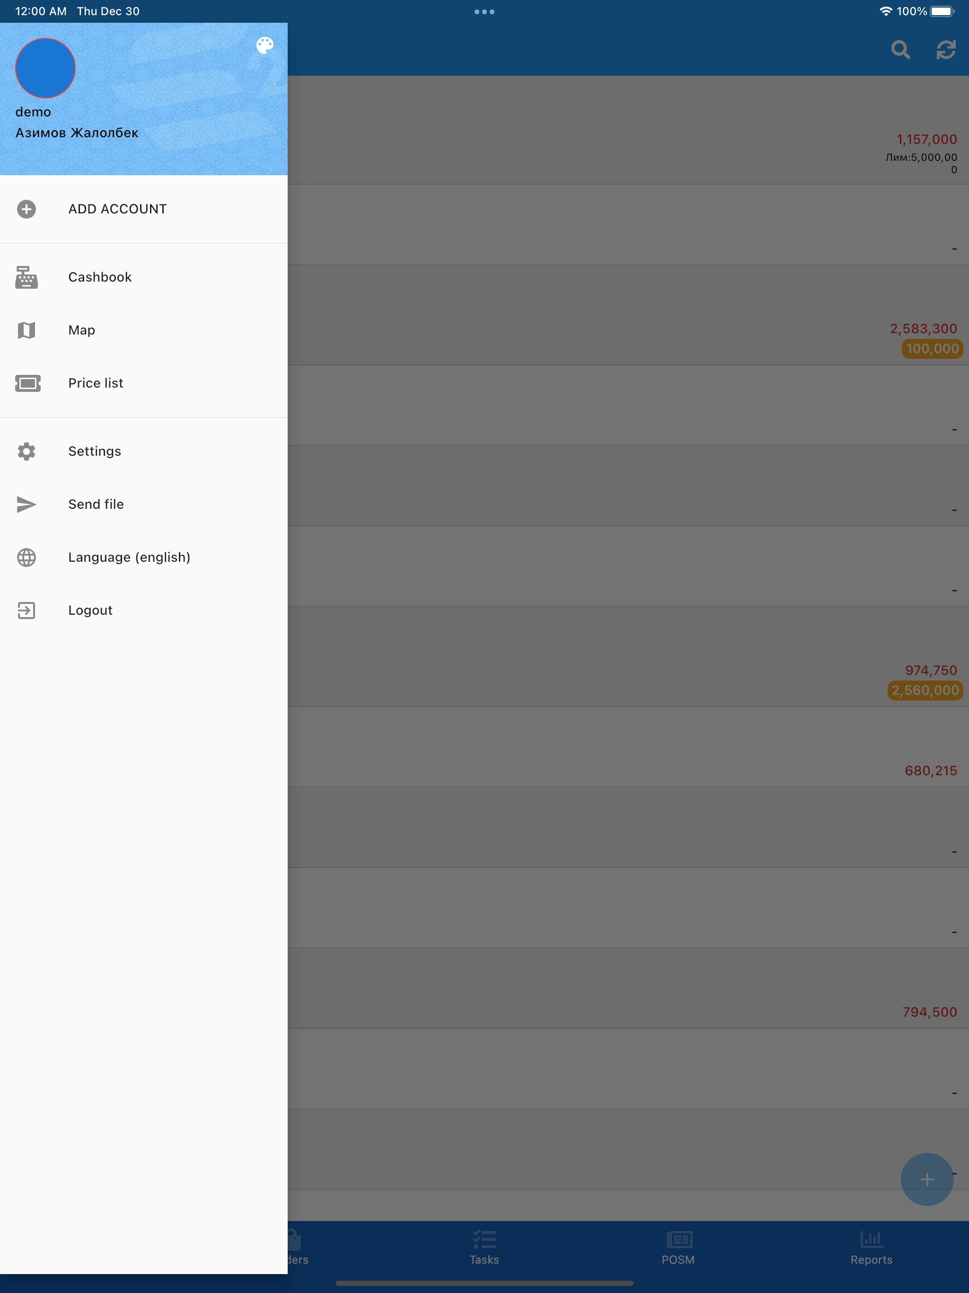Click the battery status icon
969x1293 pixels.
click(x=943, y=11)
